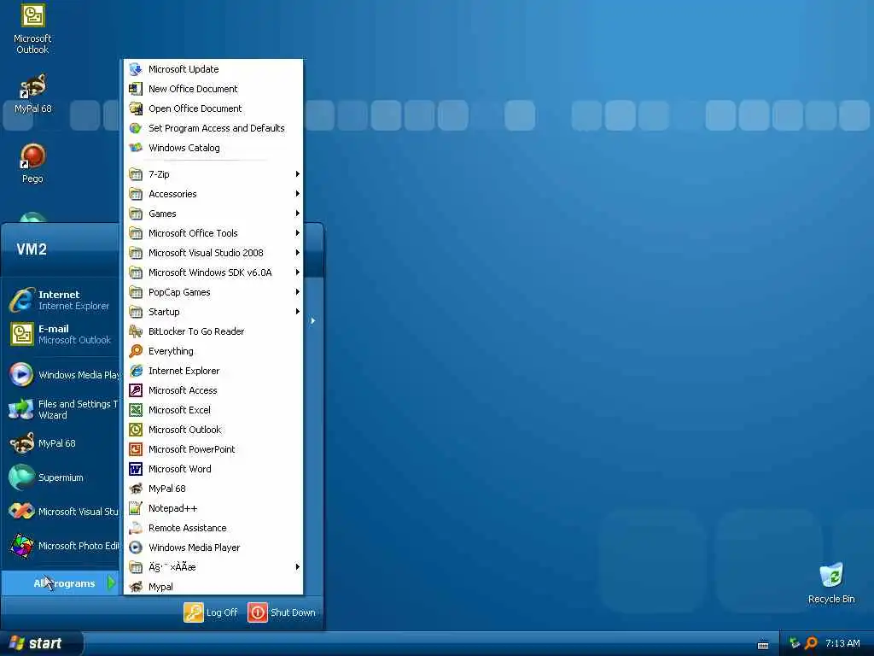
Task: Expand Microsoft Visual Studio 2008 folder
Action: (x=213, y=253)
